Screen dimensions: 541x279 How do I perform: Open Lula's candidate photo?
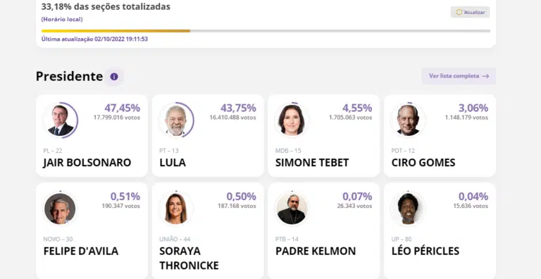click(x=176, y=120)
